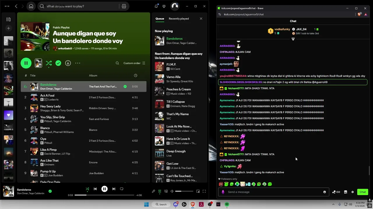
Task: Go to Spotify Home
Action: point(31,6)
